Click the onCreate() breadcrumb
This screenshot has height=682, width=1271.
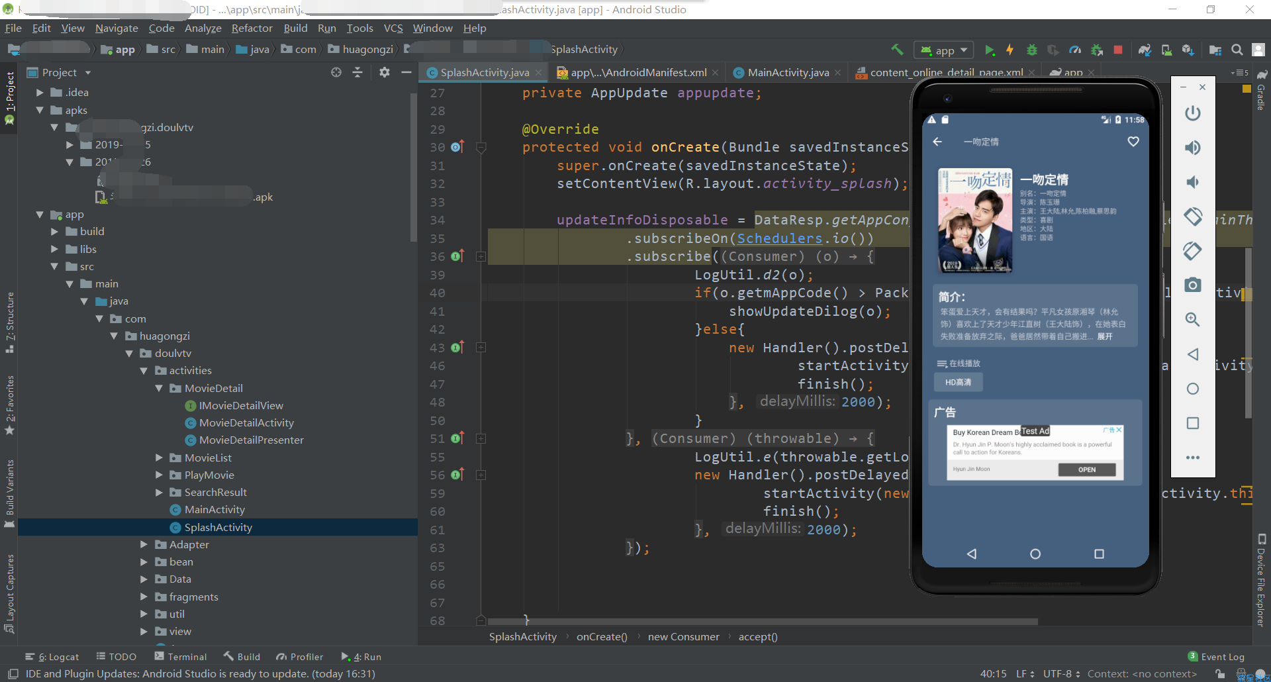[x=602, y=637]
